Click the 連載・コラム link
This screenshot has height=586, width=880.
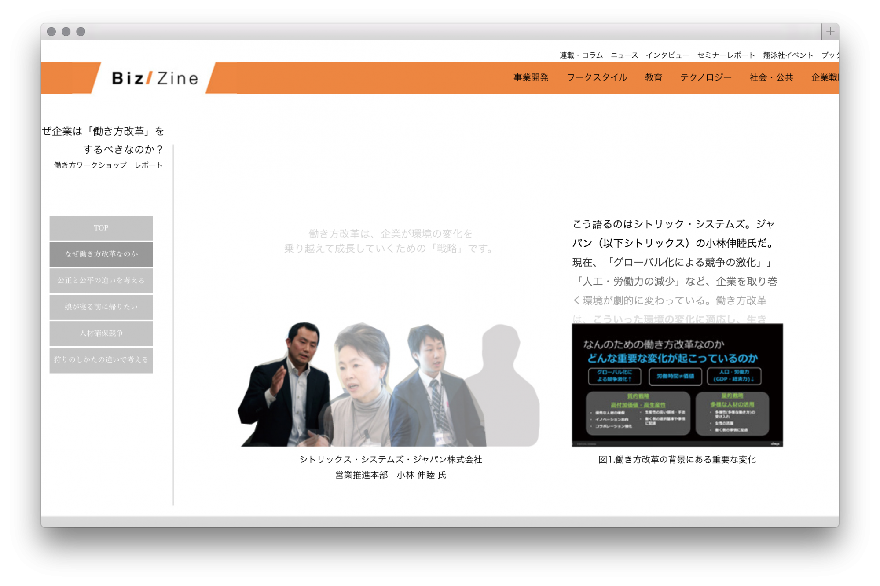coord(581,55)
